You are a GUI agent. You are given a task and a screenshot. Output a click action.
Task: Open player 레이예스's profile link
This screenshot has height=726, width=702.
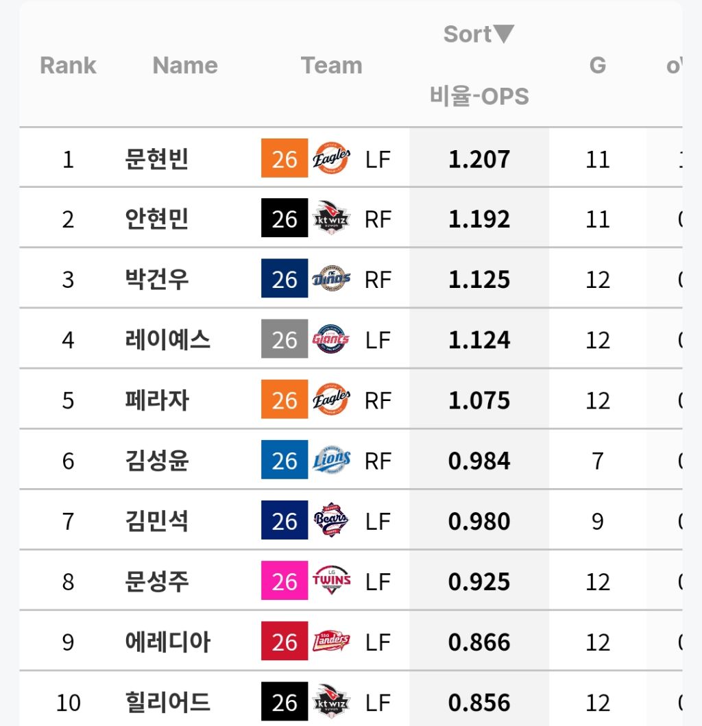[x=168, y=339]
